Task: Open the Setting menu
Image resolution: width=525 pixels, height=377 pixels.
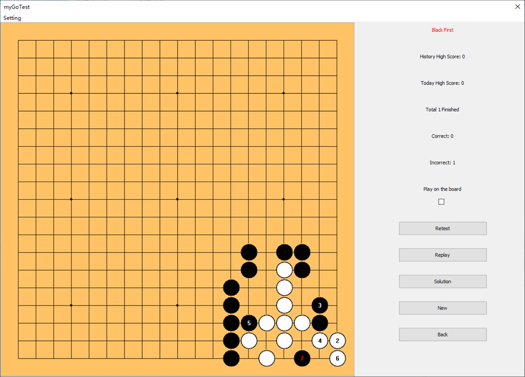Action: 12,18
